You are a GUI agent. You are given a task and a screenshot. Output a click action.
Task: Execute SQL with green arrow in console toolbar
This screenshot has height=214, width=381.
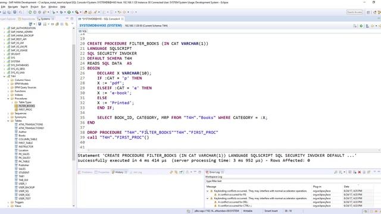[x=361, y=26]
